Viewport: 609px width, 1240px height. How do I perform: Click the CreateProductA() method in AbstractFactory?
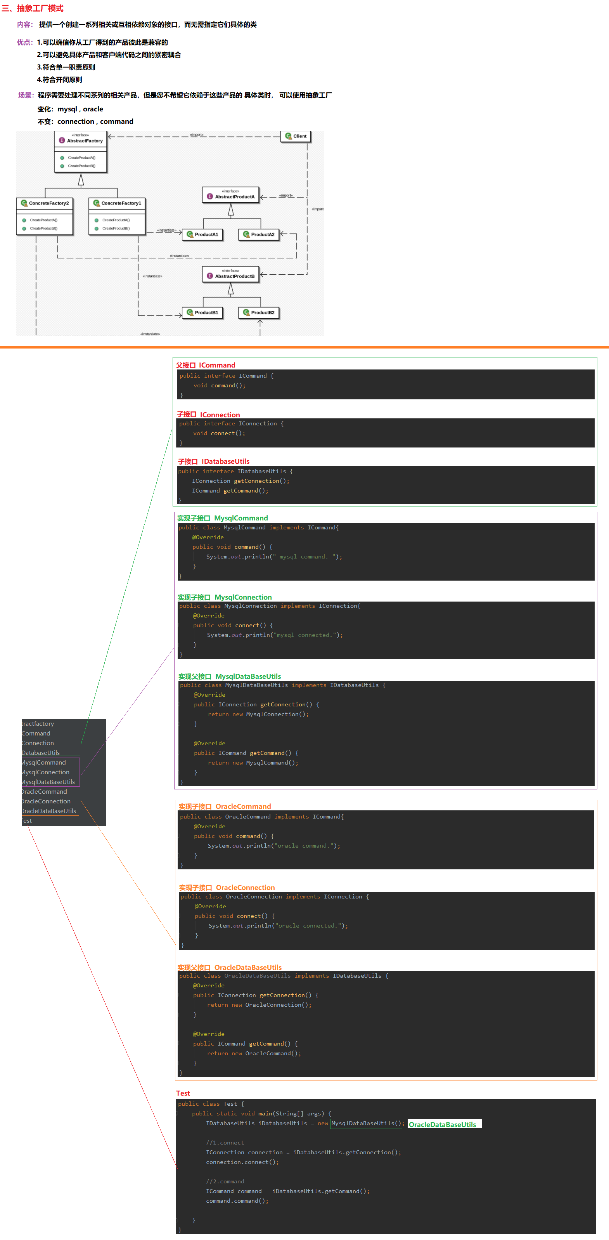81,158
